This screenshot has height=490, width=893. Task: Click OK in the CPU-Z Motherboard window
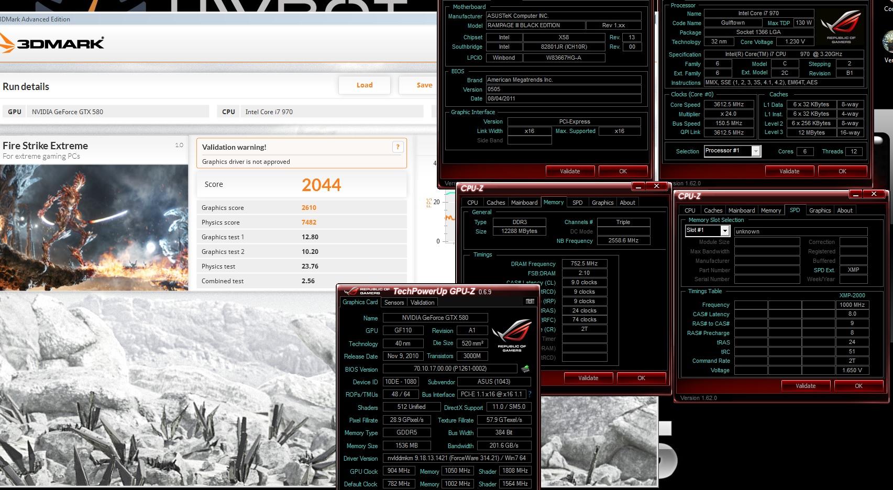point(623,171)
